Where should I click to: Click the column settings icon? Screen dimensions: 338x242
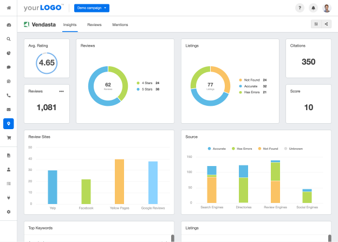pos(316,24)
